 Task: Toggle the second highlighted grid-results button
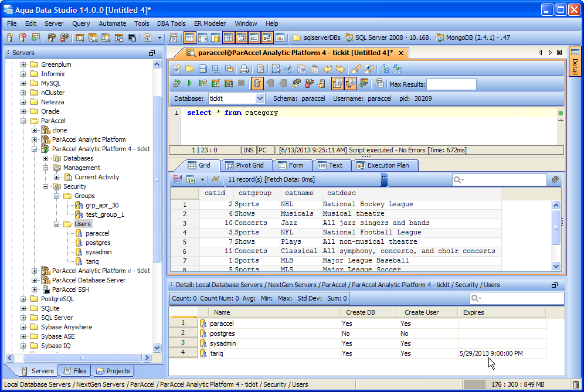click(x=351, y=83)
